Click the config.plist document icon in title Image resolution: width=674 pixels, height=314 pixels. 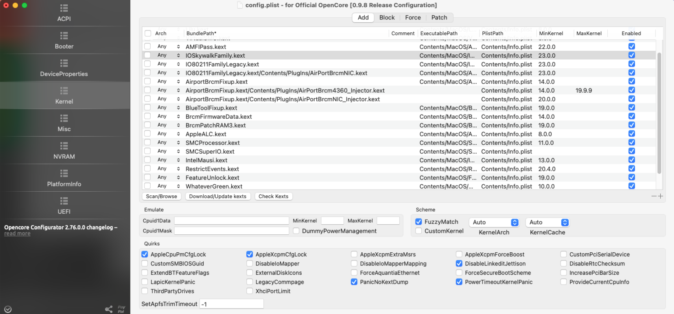pyautogui.click(x=240, y=5)
